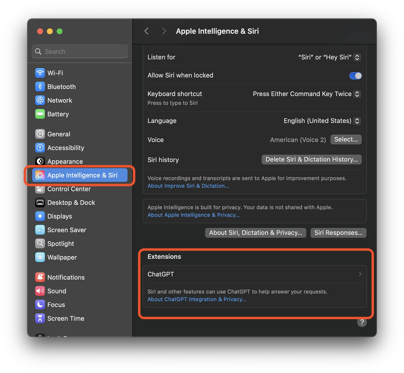The height and width of the screenshot is (373, 404).
Task: Select Spotlight in the sidebar
Action: coord(80,244)
